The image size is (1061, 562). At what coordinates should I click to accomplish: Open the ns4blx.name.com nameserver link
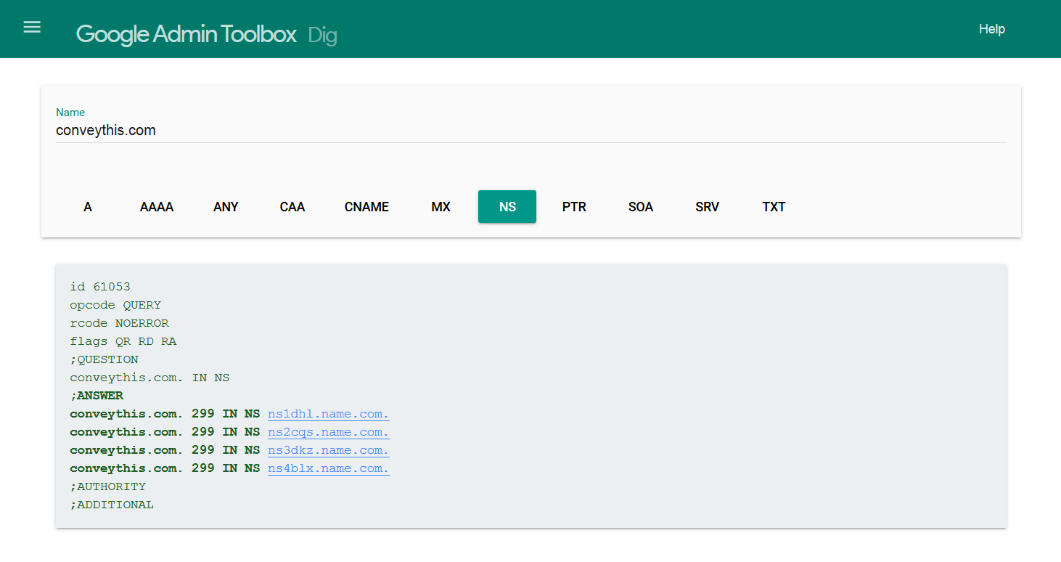coord(328,468)
